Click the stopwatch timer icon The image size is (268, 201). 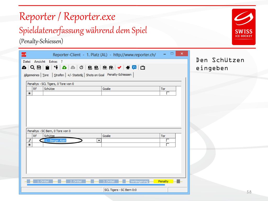tap(81, 68)
